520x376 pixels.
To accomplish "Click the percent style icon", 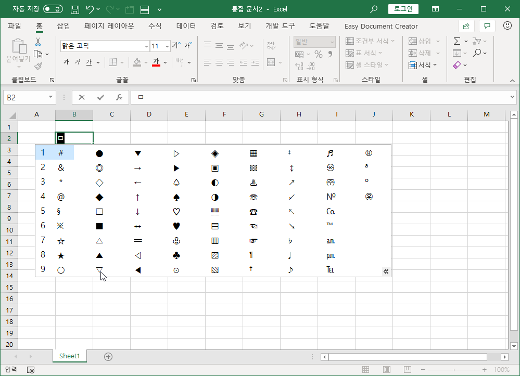I will 319,54.
